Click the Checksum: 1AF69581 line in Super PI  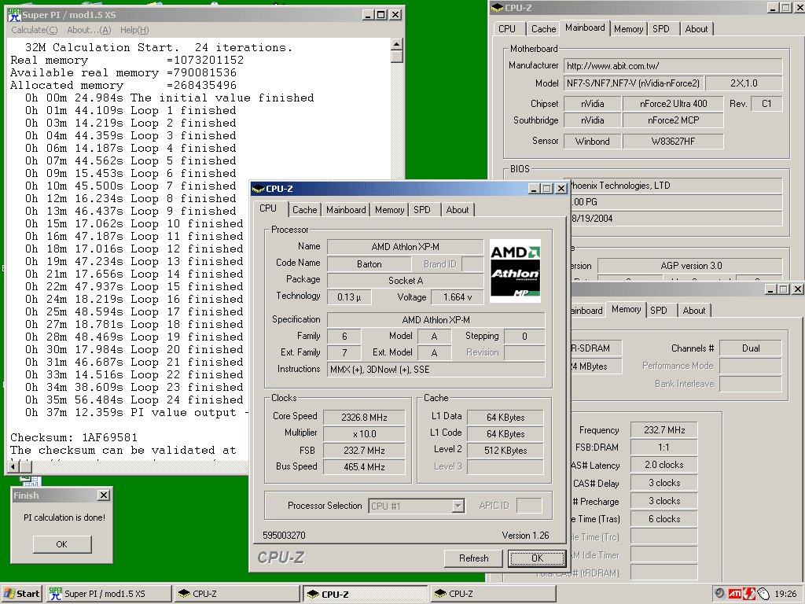pos(74,437)
